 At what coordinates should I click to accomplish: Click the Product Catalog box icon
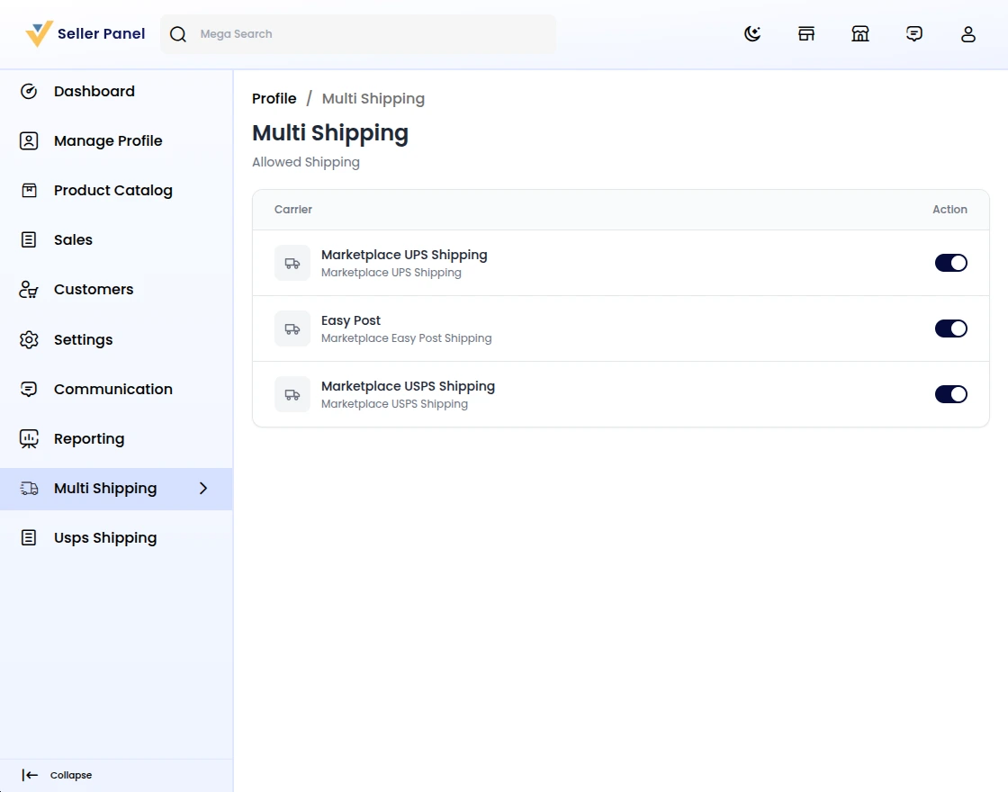pos(29,190)
